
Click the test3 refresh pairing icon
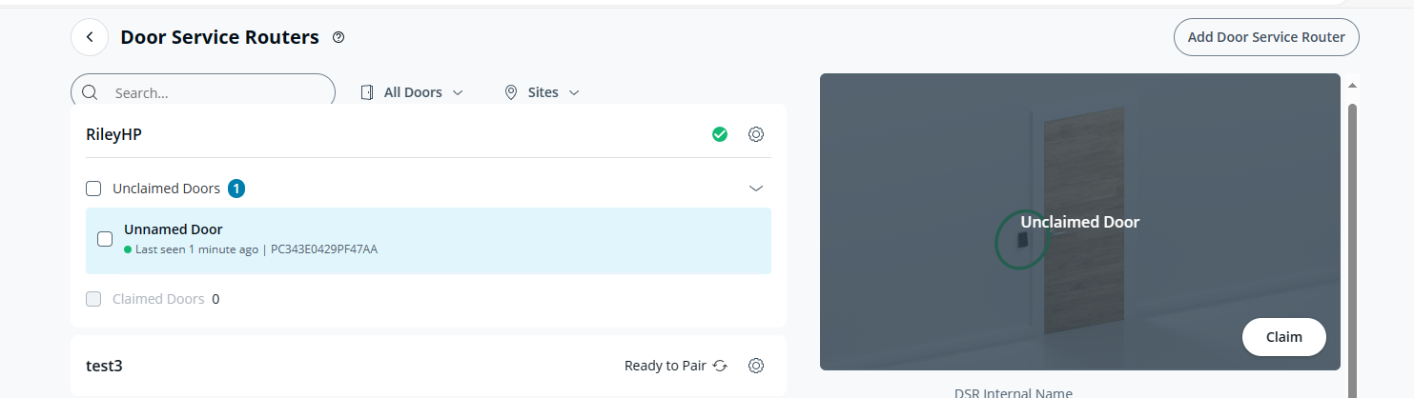pos(720,366)
